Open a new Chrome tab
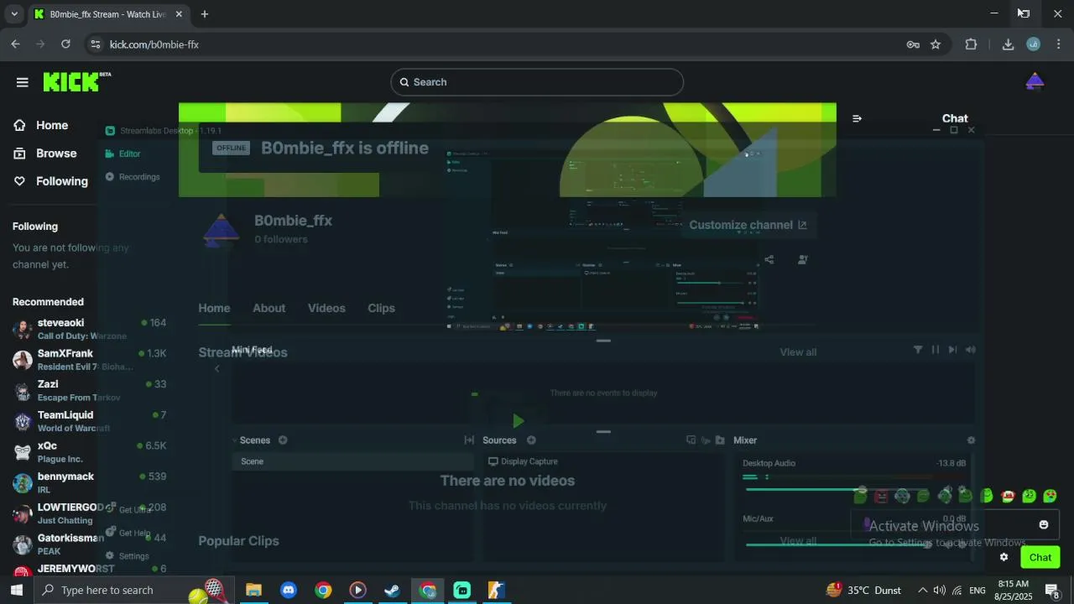This screenshot has height=604, width=1074. [204, 14]
